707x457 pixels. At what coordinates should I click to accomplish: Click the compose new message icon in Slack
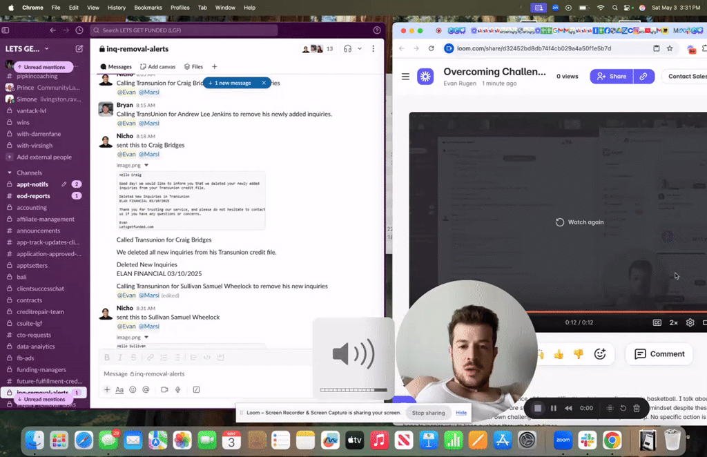(79, 49)
